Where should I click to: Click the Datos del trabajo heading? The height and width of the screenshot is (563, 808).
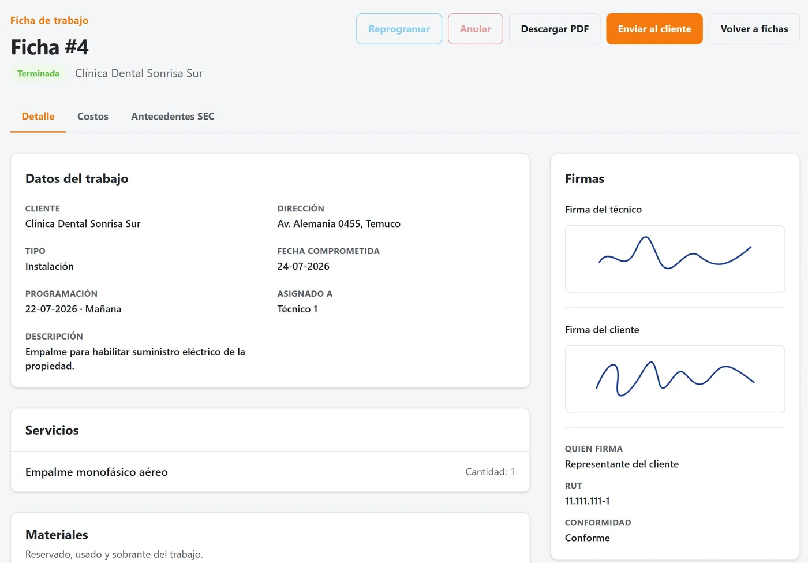[x=77, y=179]
